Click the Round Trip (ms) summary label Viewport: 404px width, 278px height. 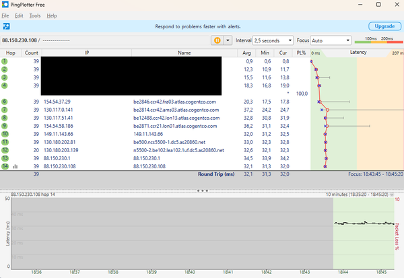tap(216, 174)
